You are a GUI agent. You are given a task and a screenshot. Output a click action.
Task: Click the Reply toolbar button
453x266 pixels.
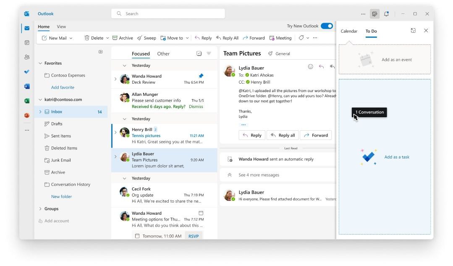pos(203,38)
